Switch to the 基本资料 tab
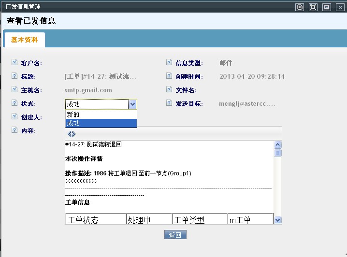The width and height of the screenshot is (347, 257). (x=24, y=40)
